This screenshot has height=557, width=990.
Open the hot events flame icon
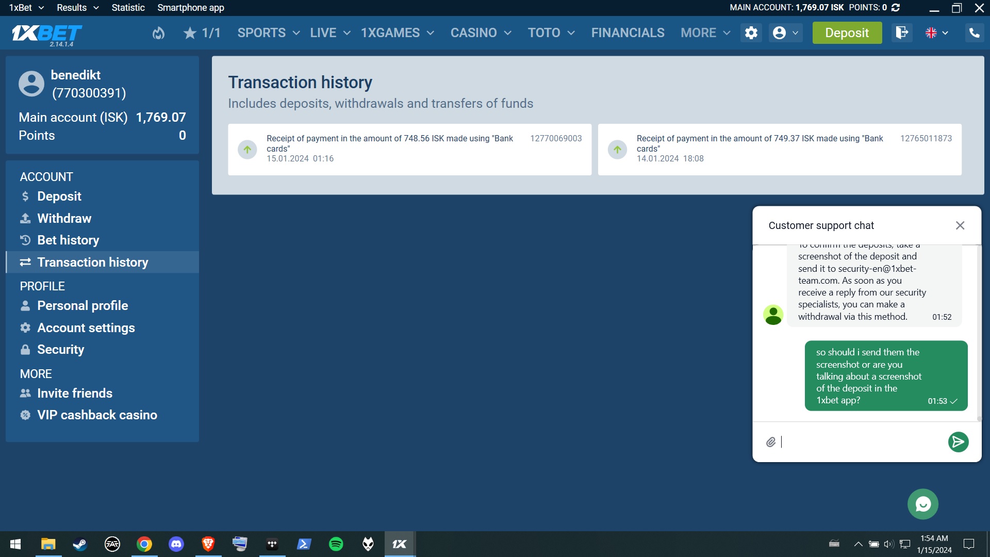[158, 33]
